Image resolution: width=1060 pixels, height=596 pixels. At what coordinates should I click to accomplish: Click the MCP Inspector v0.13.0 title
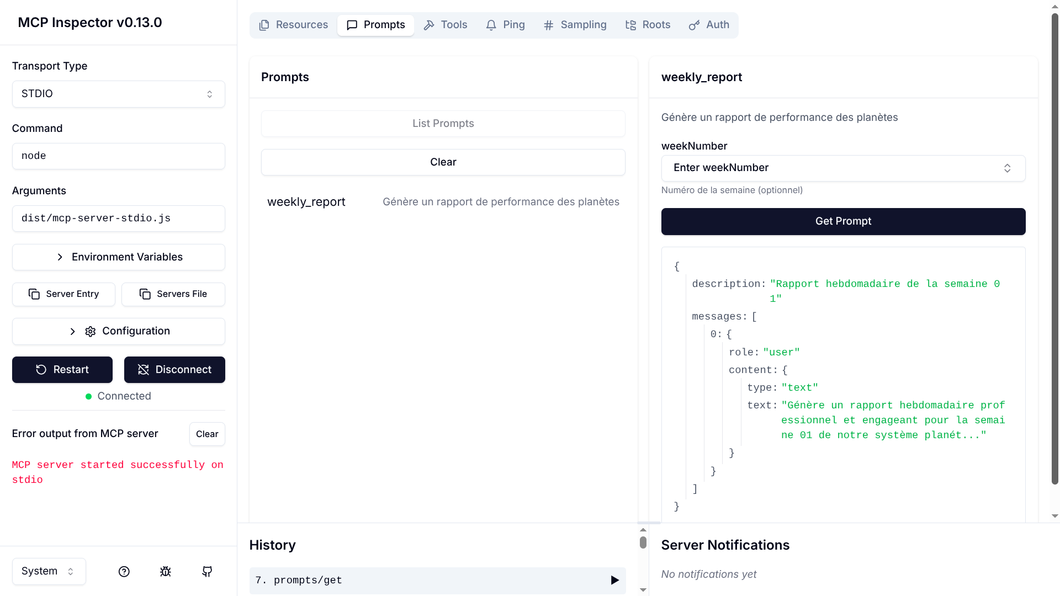point(90,23)
